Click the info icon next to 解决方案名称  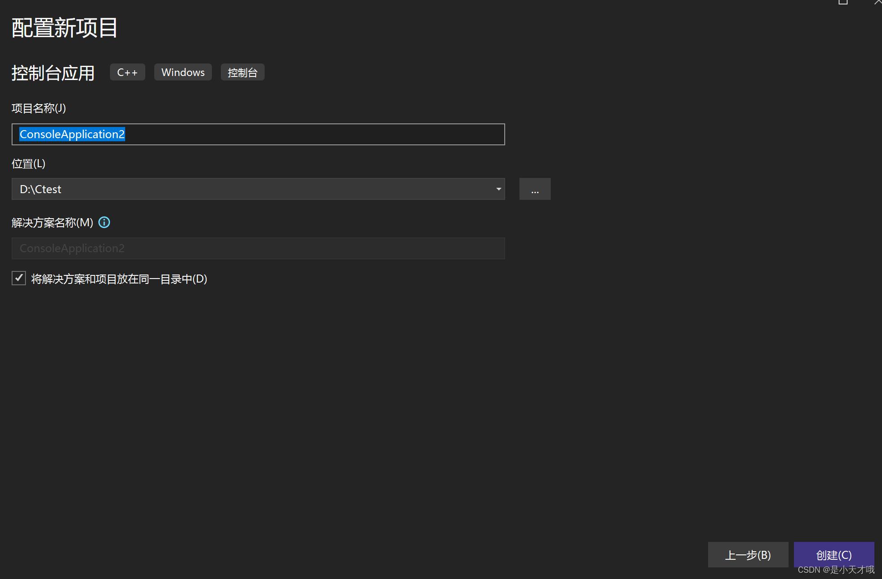coord(104,222)
